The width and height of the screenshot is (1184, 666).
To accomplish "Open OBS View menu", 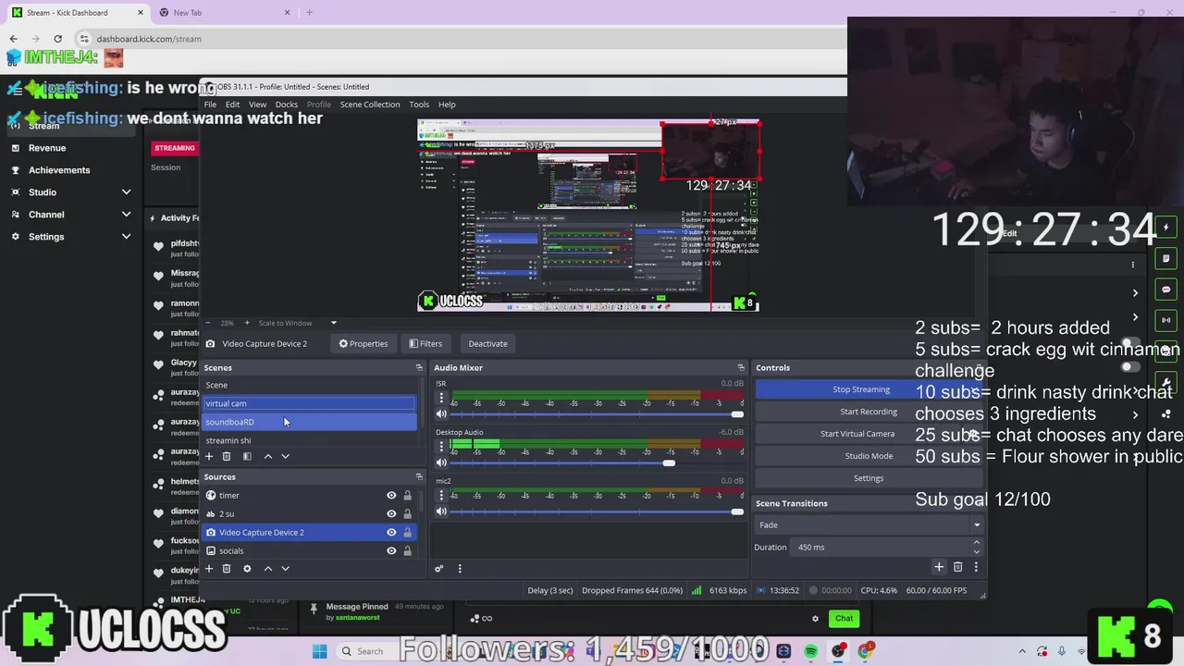I will [257, 105].
